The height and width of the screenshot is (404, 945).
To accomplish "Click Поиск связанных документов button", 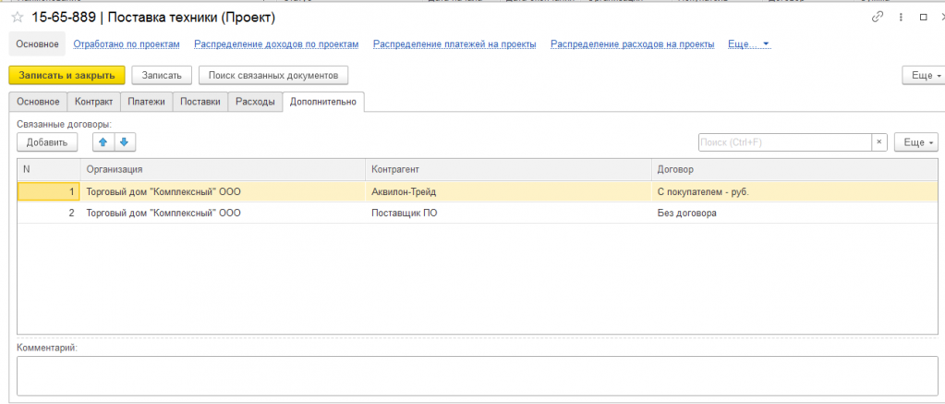I will [273, 76].
